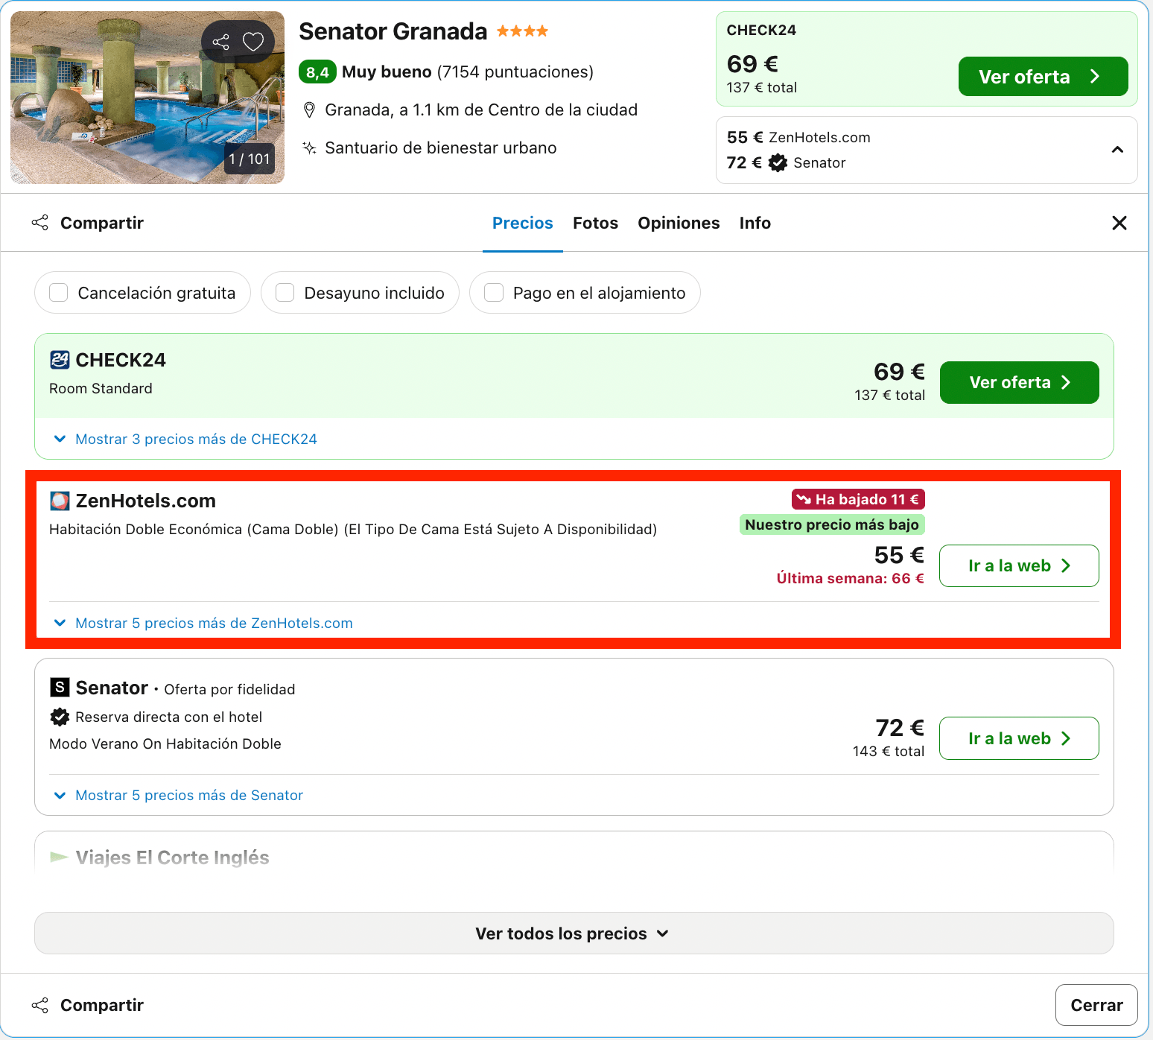Click Reserva directa verified badge icon
1153x1040 pixels.
(x=60, y=717)
